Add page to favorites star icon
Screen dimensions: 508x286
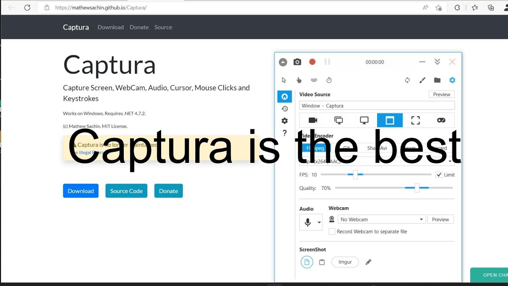coord(439,8)
